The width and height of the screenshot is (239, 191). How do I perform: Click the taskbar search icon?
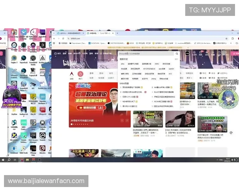[9, 160]
